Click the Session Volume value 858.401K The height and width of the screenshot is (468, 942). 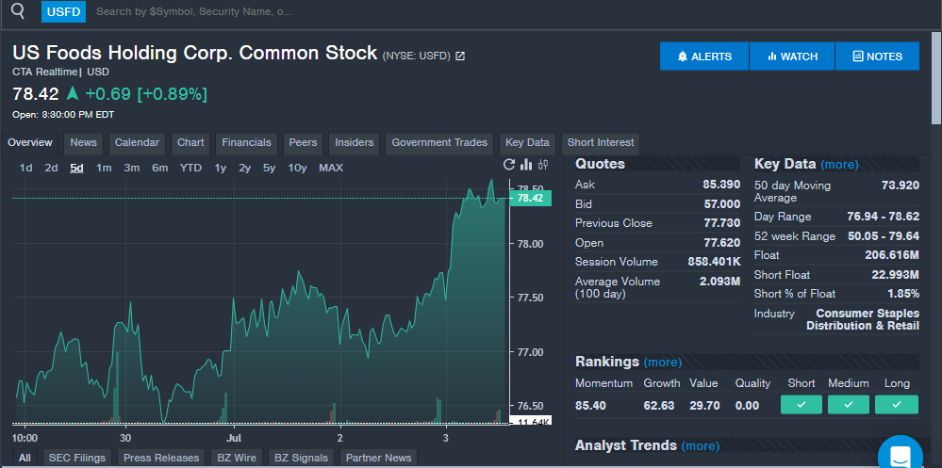click(x=715, y=262)
